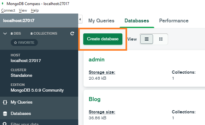205x125 pixels.
Task: Click the Databases stack icon in sidebar
Action: (x=5, y=114)
